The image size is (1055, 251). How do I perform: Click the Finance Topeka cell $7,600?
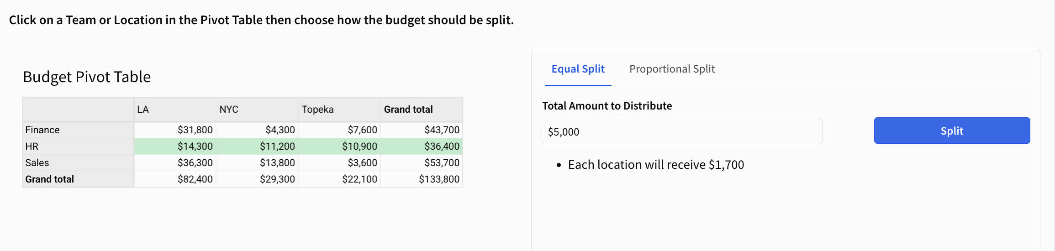362,130
